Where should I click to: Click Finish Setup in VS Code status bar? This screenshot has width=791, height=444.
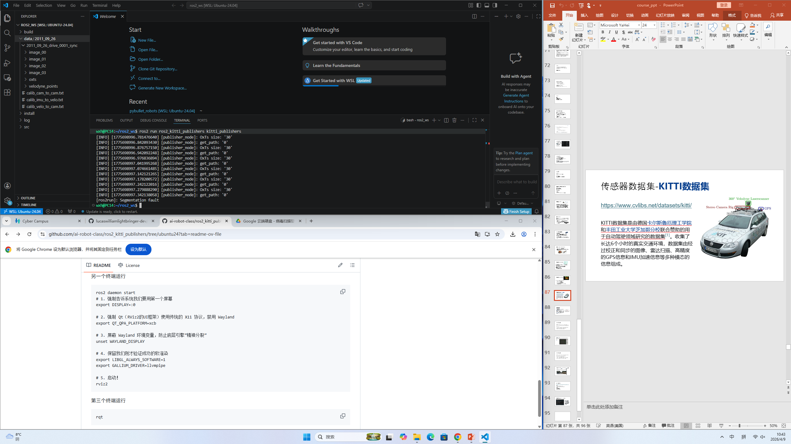click(x=516, y=211)
